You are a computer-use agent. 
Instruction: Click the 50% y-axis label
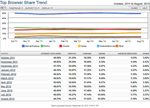[4, 13]
